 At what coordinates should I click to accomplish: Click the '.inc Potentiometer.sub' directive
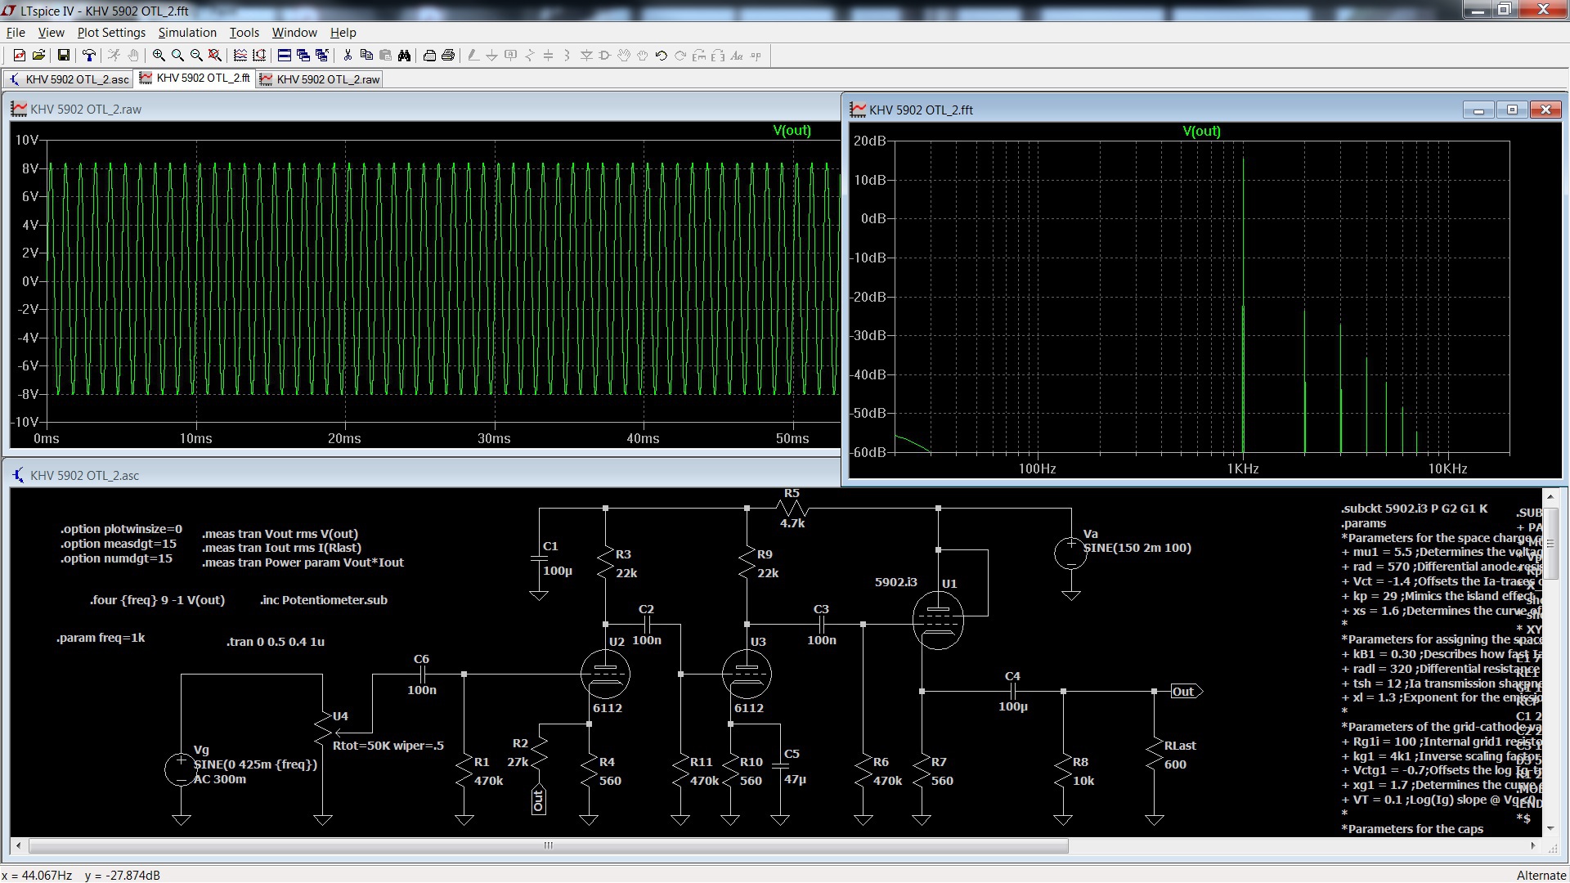[x=324, y=600]
